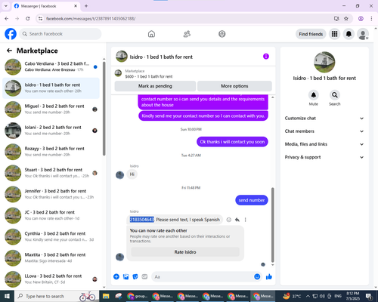Open Isidro listing thumbnail in chat header
This screenshot has width=378, height=302.
[x=122, y=57]
